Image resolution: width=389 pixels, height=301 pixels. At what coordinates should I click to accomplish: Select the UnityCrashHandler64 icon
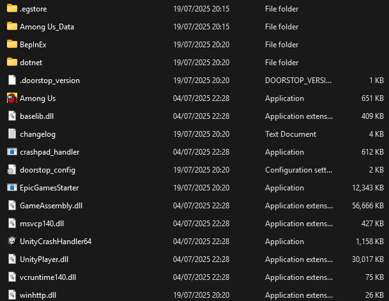point(11,242)
